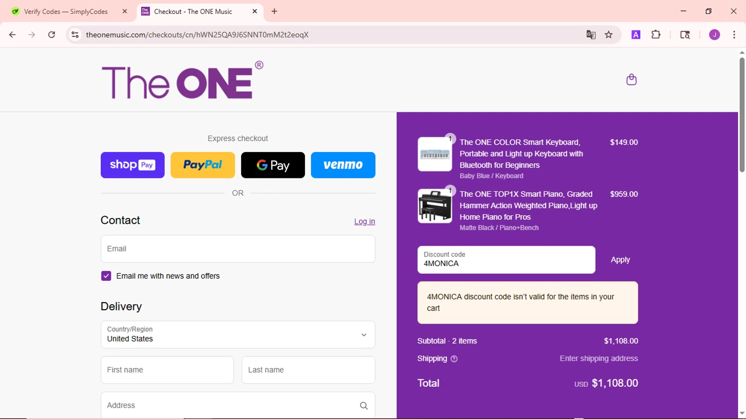Click the Discount code field with 4MONICA

[506, 260]
